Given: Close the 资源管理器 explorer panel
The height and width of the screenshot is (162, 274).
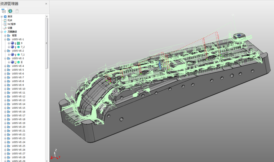Looking at the screenshot, I should coord(46,4).
